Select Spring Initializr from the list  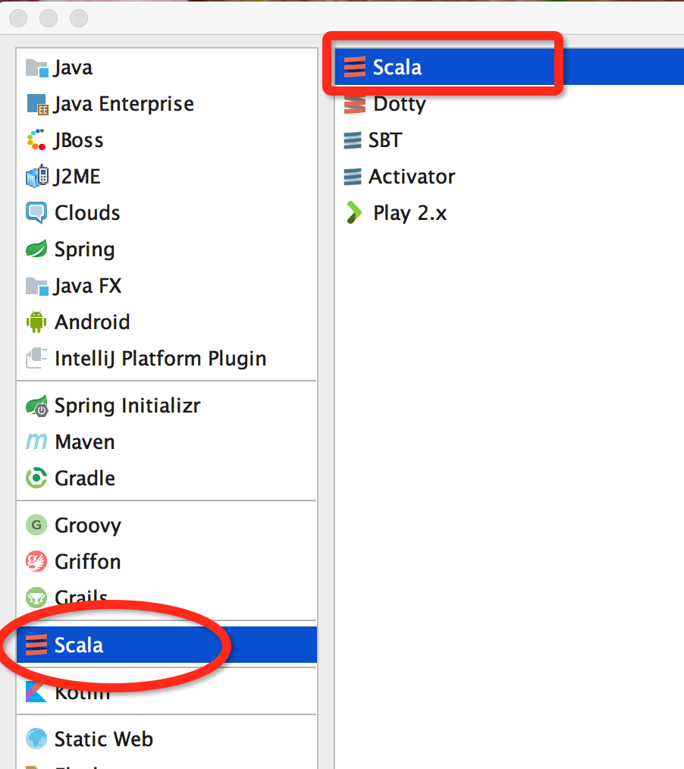coord(127,405)
